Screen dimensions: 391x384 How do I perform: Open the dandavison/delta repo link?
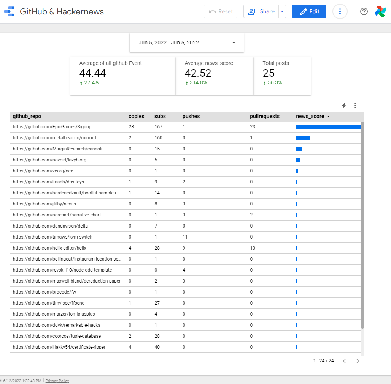point(50,226)
